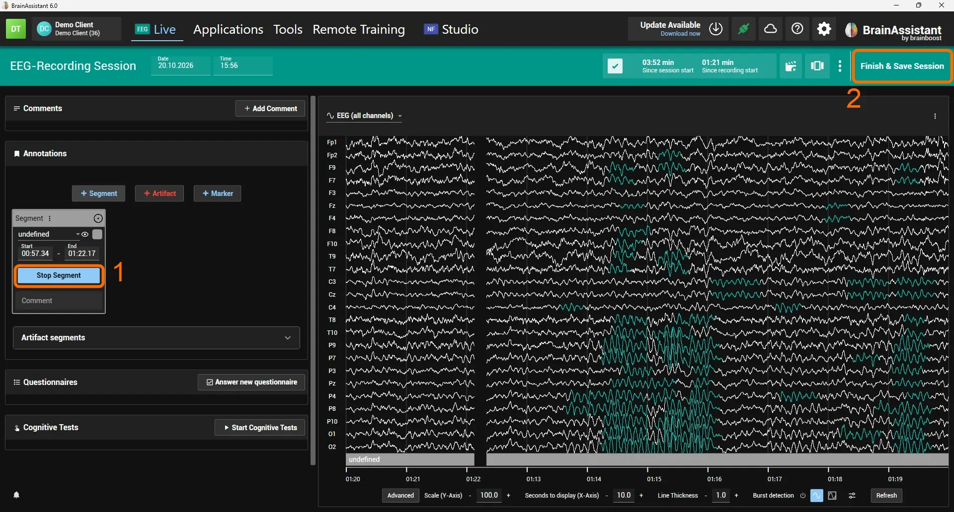
Task: Toggle segment visibility eye icon
Action: (85, 234)
